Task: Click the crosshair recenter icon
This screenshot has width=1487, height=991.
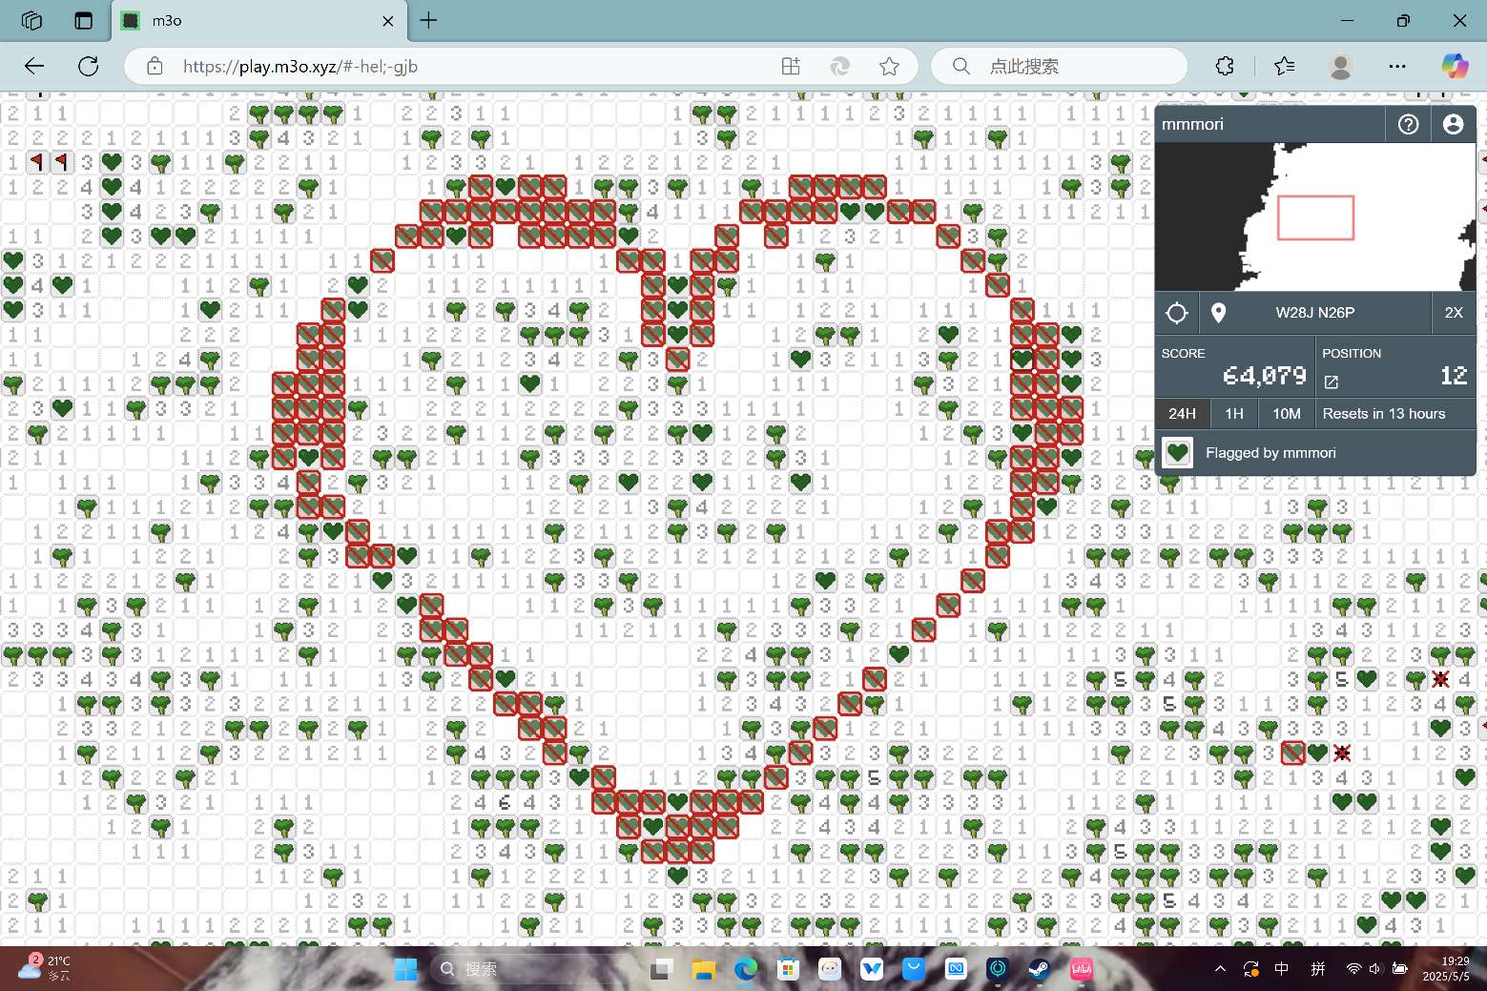Action: click(x=1177, y=313)
